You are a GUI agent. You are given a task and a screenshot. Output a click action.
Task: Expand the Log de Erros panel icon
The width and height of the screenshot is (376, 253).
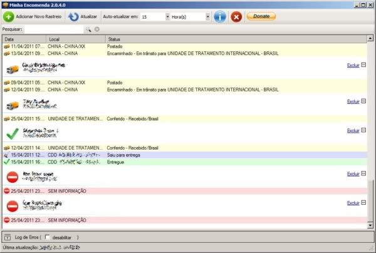tap(8, 237)
